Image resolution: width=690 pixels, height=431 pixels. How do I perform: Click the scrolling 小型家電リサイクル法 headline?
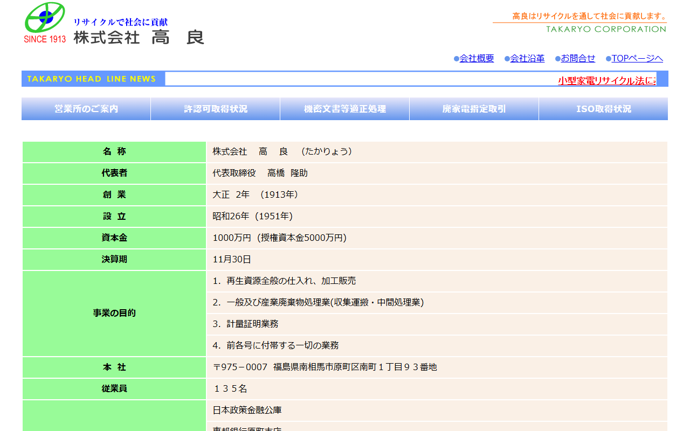[607, 80]
